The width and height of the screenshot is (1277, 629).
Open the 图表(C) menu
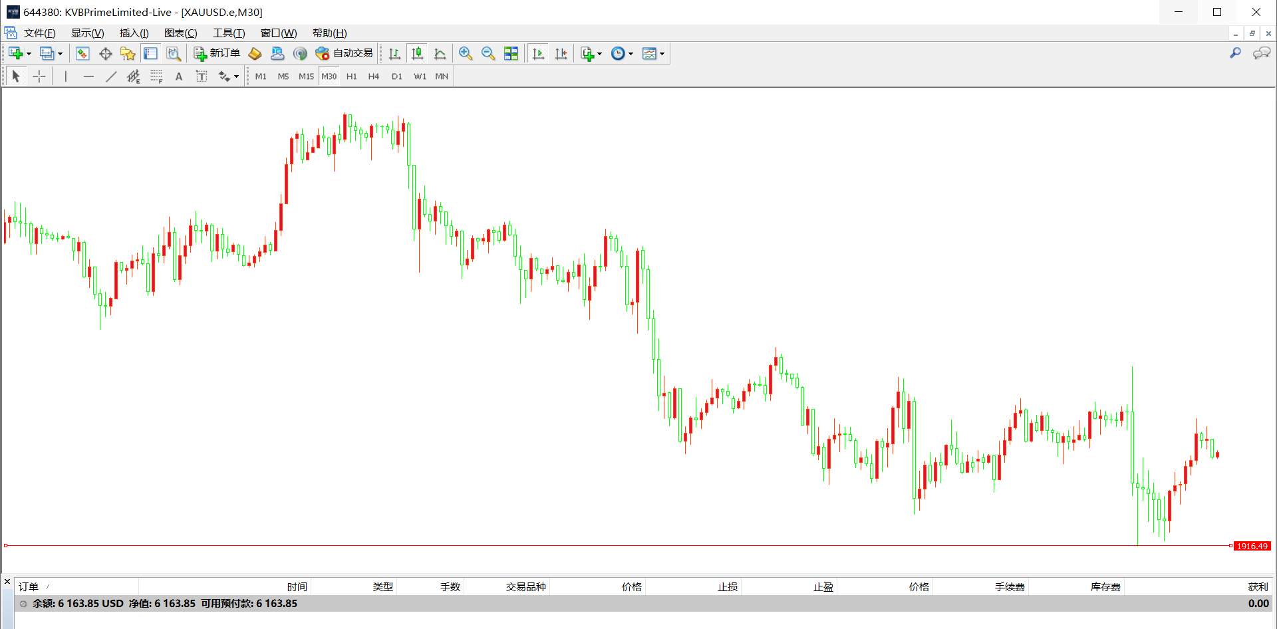[x=180, y=33]
